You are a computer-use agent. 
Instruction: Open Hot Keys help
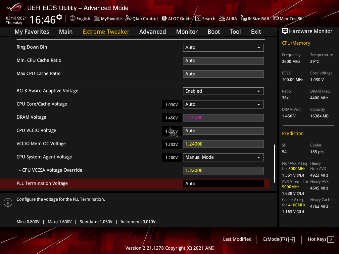pyautogui.click(x=321, y=239)
